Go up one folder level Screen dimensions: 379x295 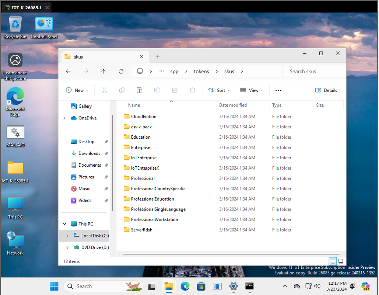[x=103, y=72]
